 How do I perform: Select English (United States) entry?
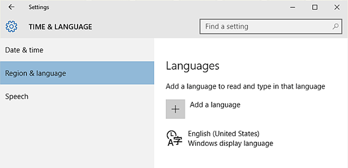point(224,134)
